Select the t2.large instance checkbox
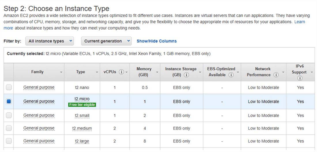This screenshot has width=317, height=152. (9, 141)
